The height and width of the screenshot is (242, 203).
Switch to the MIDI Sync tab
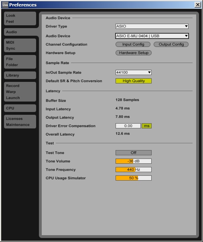[x=20, y=45]
